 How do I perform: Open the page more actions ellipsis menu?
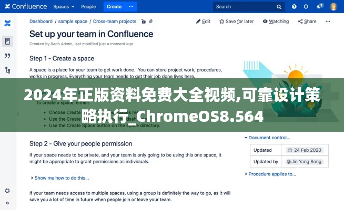[328, 22]
